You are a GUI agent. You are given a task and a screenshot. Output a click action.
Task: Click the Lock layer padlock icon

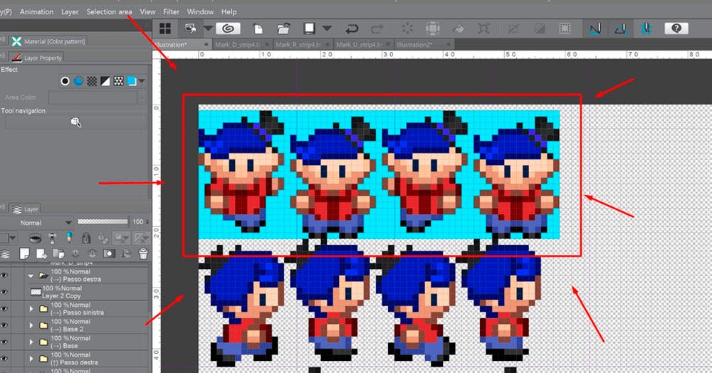[85, 237]
